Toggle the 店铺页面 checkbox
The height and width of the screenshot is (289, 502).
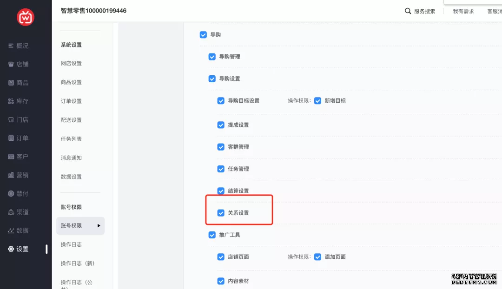(221, 257)
